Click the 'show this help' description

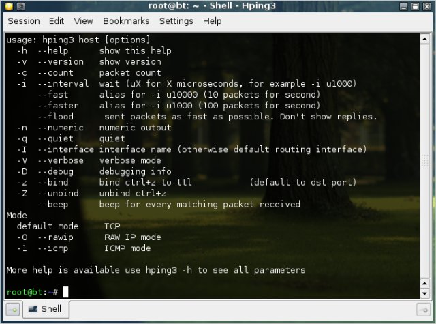(135, 51)
